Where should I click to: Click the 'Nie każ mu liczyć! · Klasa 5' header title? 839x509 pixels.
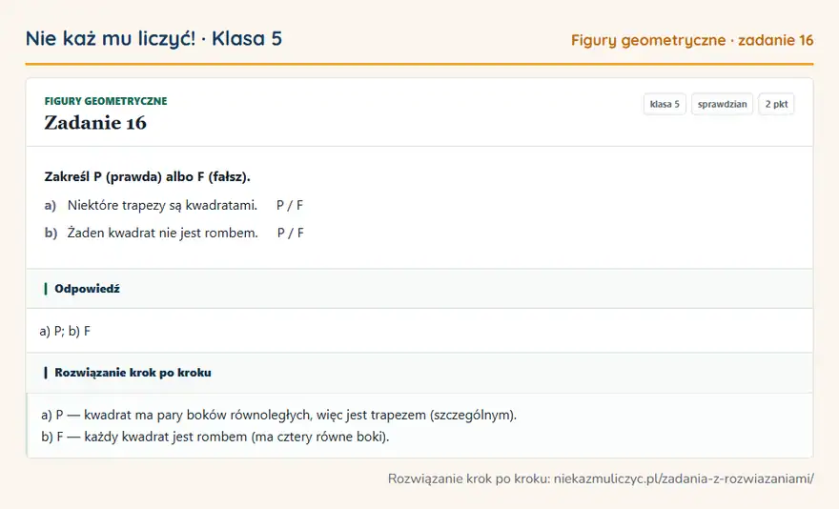point(153,38)
